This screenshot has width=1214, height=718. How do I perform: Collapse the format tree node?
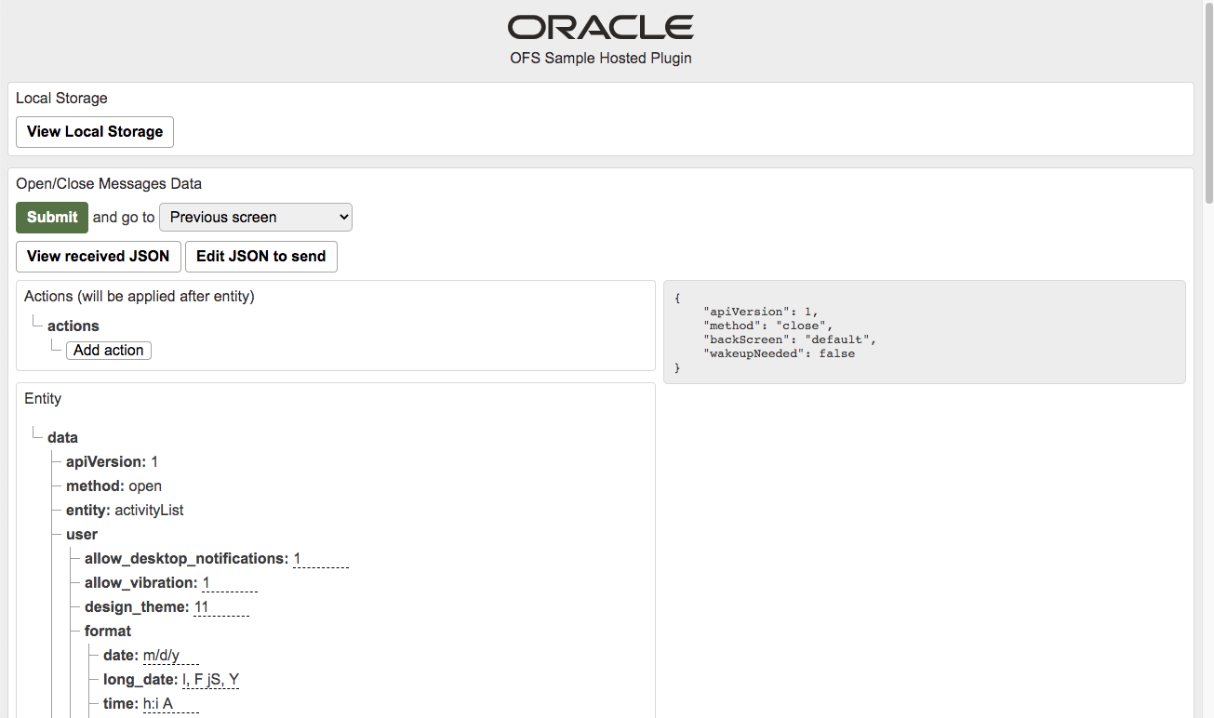[x=108, y=631]
